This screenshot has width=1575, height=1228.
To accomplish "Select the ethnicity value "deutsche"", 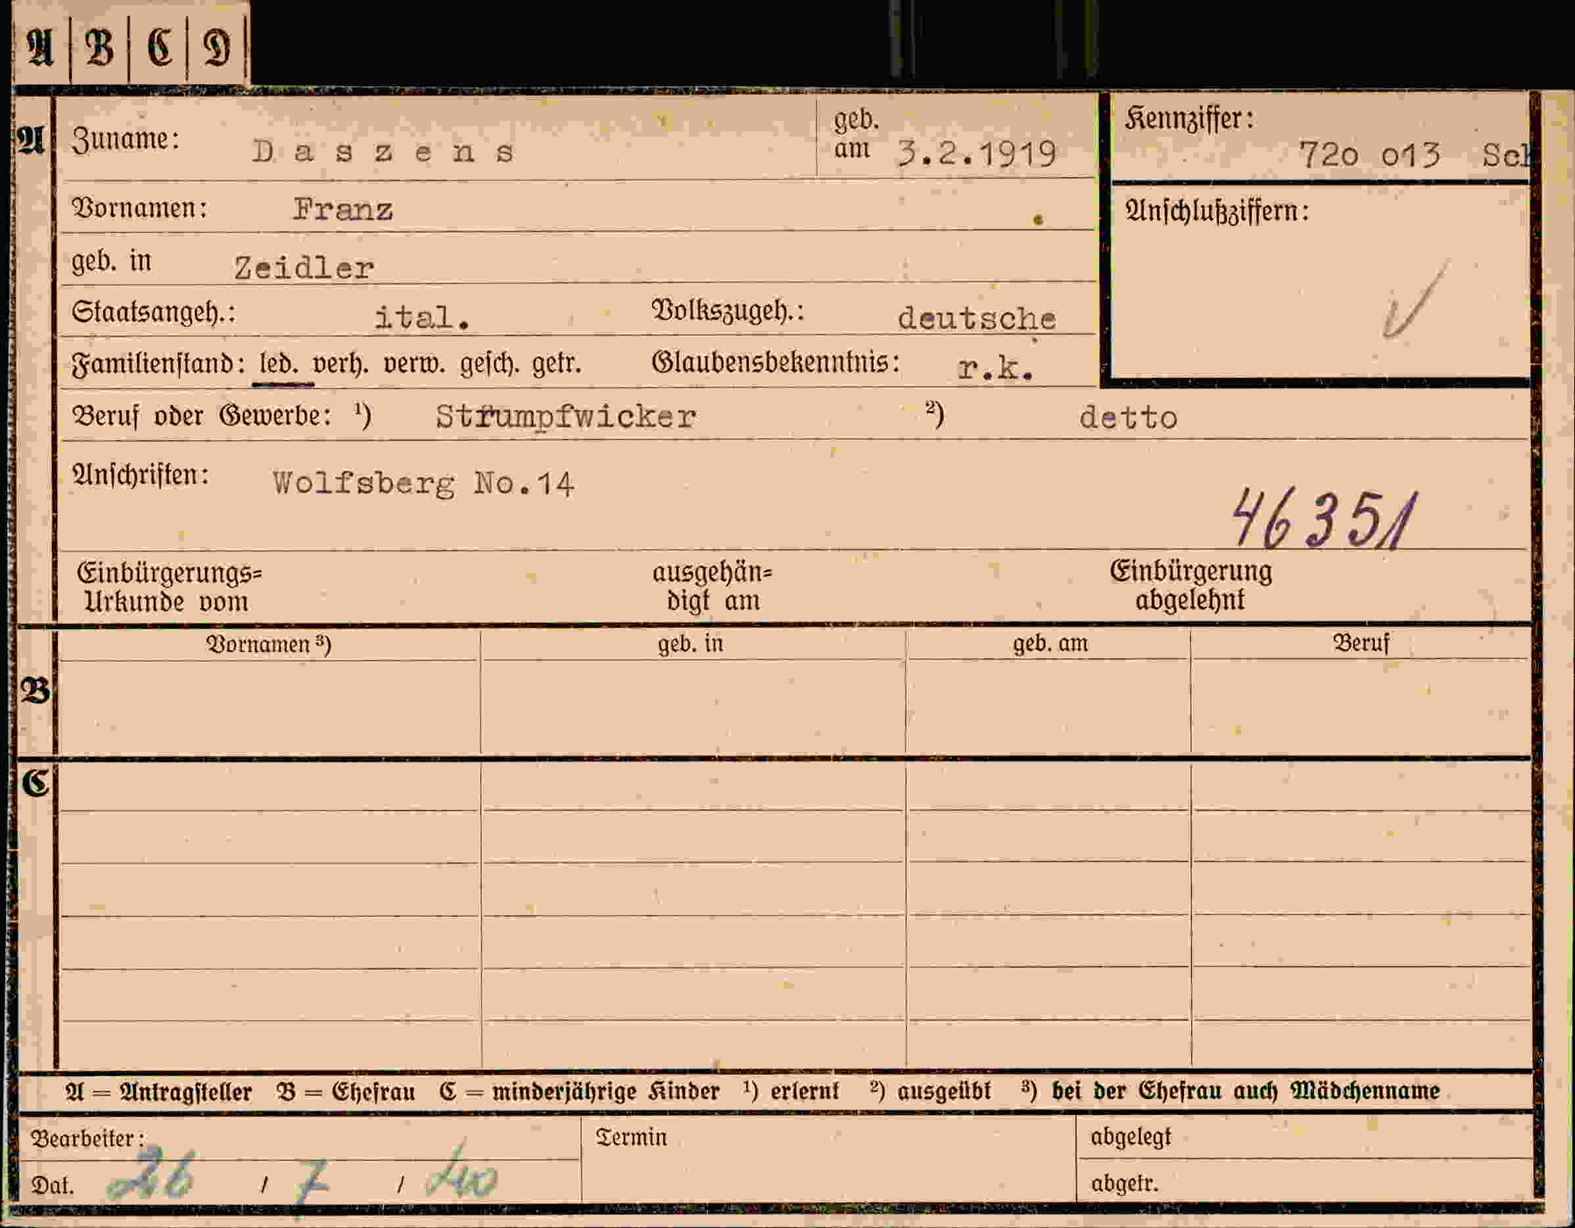I will 977,318.
